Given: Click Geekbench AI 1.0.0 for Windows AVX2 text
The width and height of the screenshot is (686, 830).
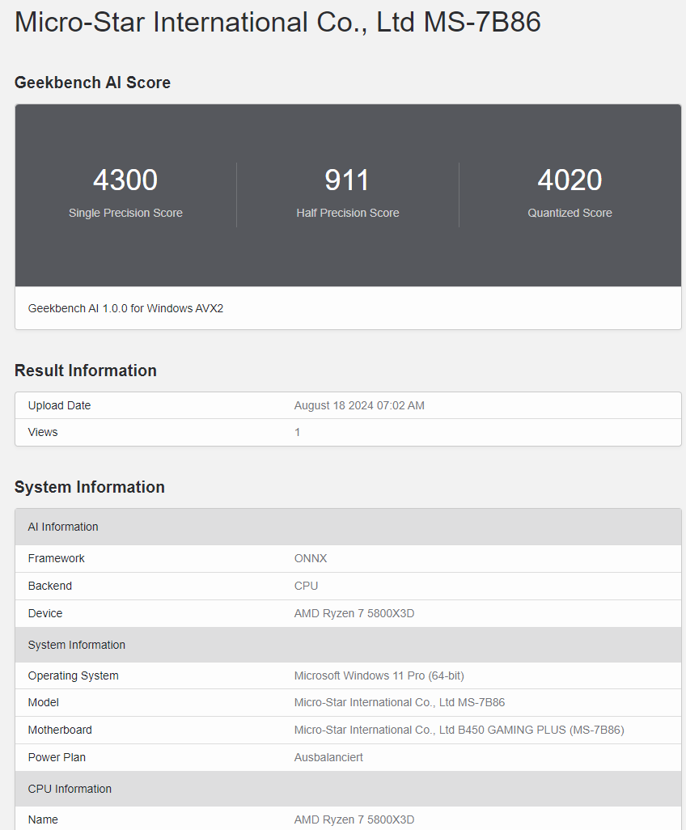Looking at the screenshot, I should 125,308.
